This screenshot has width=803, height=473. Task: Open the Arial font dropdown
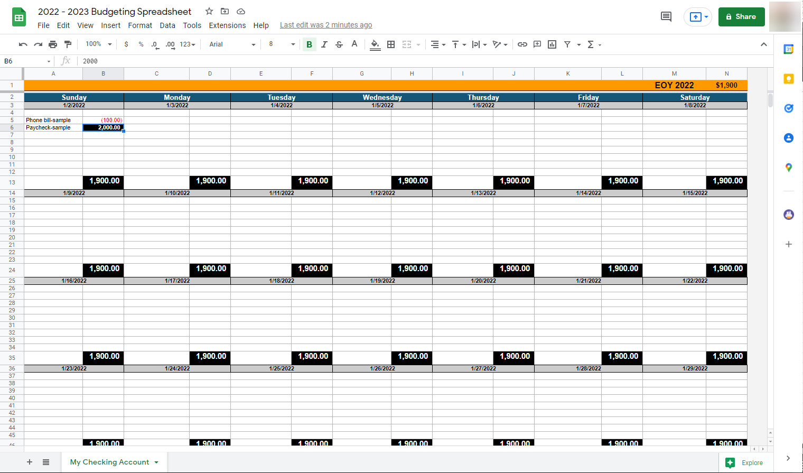pyautogui.click(x=232, y=44)
